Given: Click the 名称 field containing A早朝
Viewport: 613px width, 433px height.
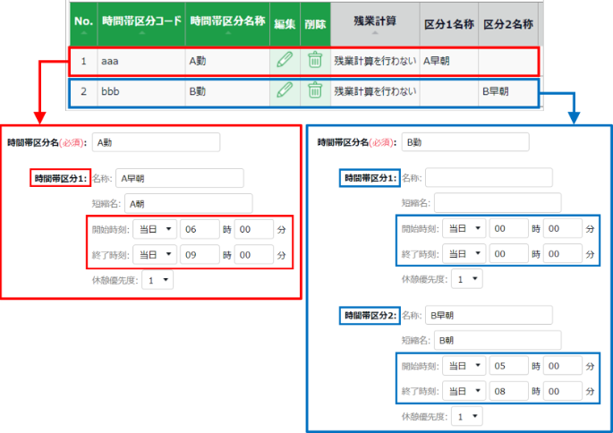Looking at the screenshot, I should tap(179, 177).
